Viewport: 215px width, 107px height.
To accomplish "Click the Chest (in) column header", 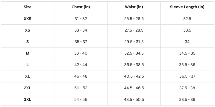I will click(81, 7).
